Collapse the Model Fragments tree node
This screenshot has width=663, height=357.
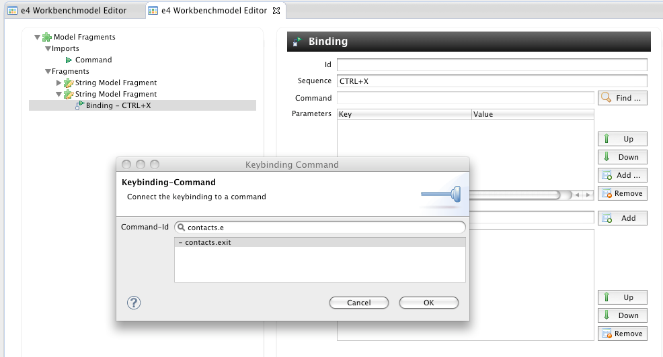pyautogui.click(x=37, y=37)
